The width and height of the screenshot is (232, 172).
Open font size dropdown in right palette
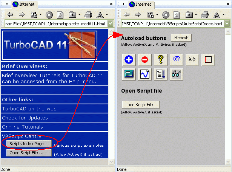pyautogui.click(x=224, y=15)
